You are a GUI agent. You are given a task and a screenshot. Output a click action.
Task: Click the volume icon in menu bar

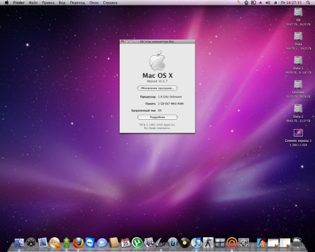[x=268, y=3]
